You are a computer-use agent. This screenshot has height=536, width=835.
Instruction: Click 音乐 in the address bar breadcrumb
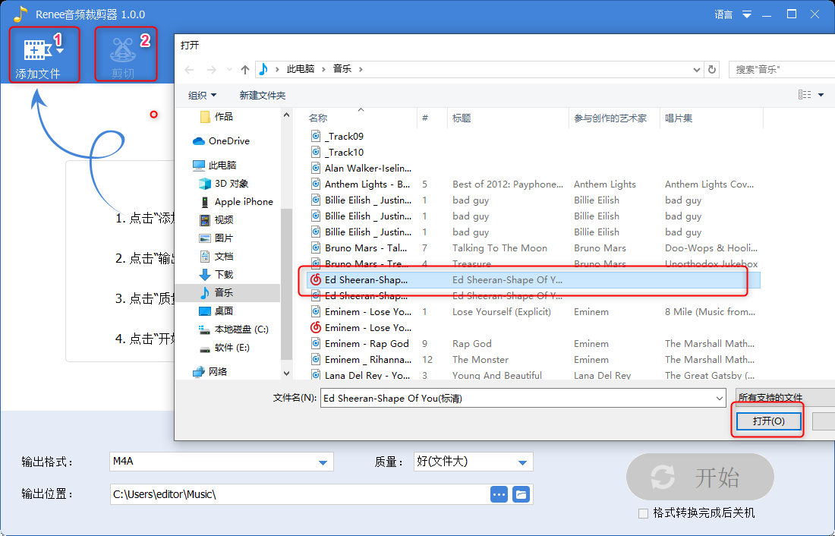pyautogui.click(x=342, y=69)
